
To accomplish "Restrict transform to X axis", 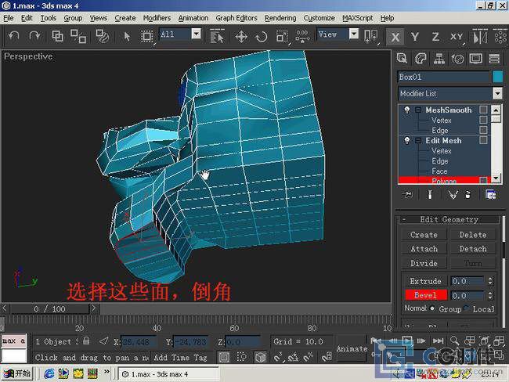I will click(x=395, y=37).
